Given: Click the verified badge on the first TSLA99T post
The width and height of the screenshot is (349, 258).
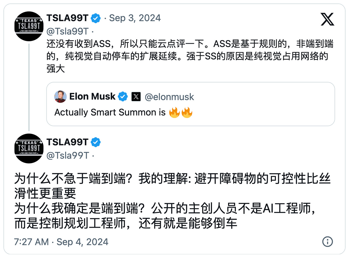Looking at the screenshot, I should coord(96,18).
